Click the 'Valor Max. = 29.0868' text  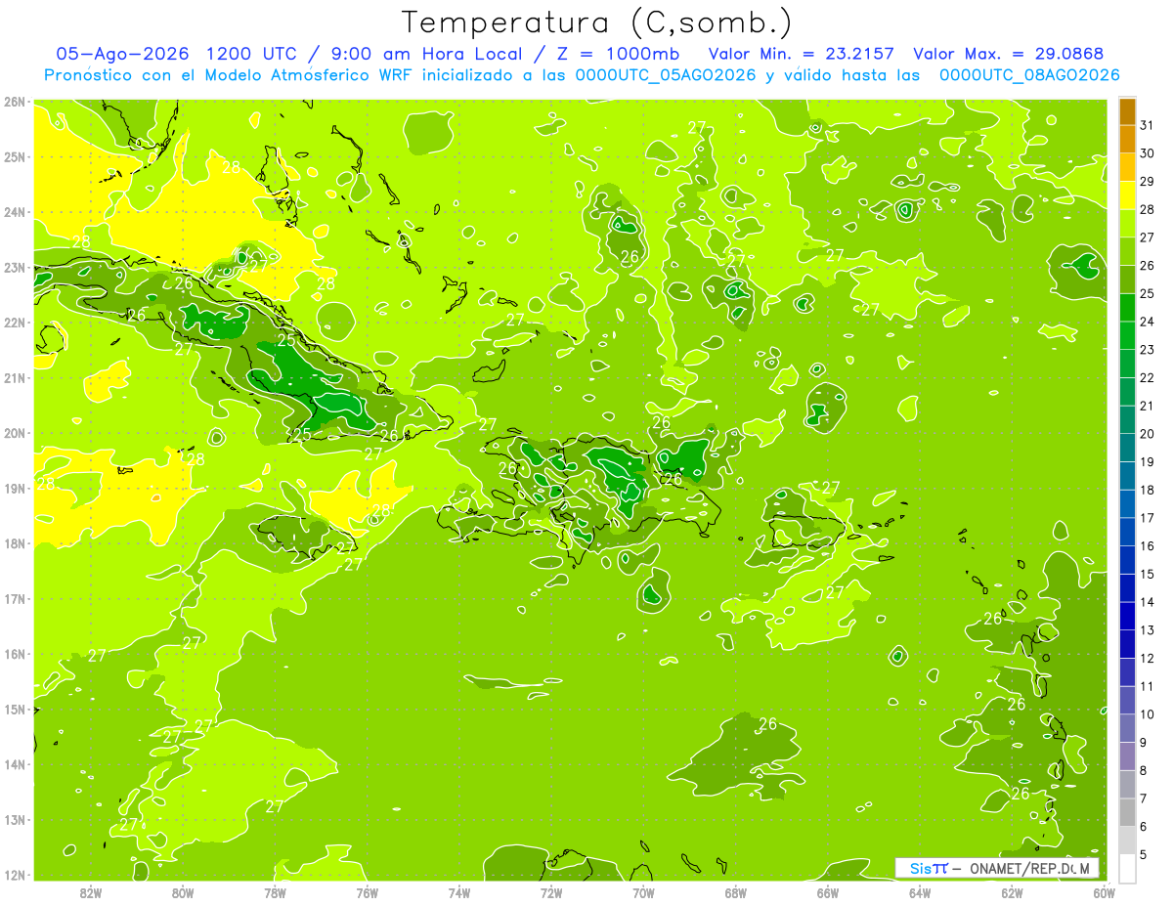[1009, 54]
